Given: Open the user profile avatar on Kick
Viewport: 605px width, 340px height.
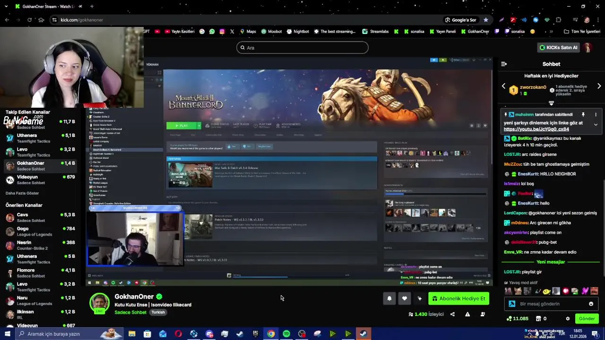Looking at the screenshot, I should pyautogui.click(x=588, y=47).
